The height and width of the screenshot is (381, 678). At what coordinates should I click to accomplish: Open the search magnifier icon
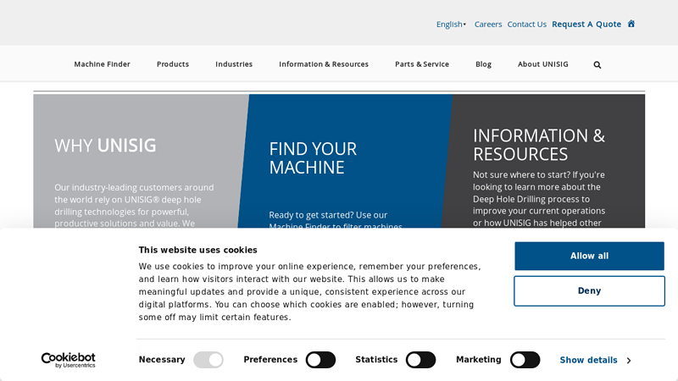click(597, 64)
